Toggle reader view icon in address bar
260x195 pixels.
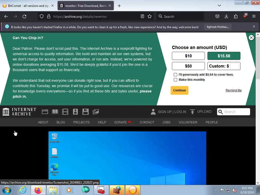[x=142, y=16]
